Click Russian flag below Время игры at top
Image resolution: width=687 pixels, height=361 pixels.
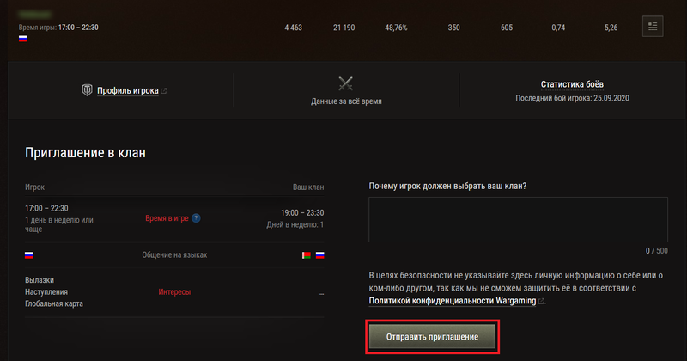22,39
